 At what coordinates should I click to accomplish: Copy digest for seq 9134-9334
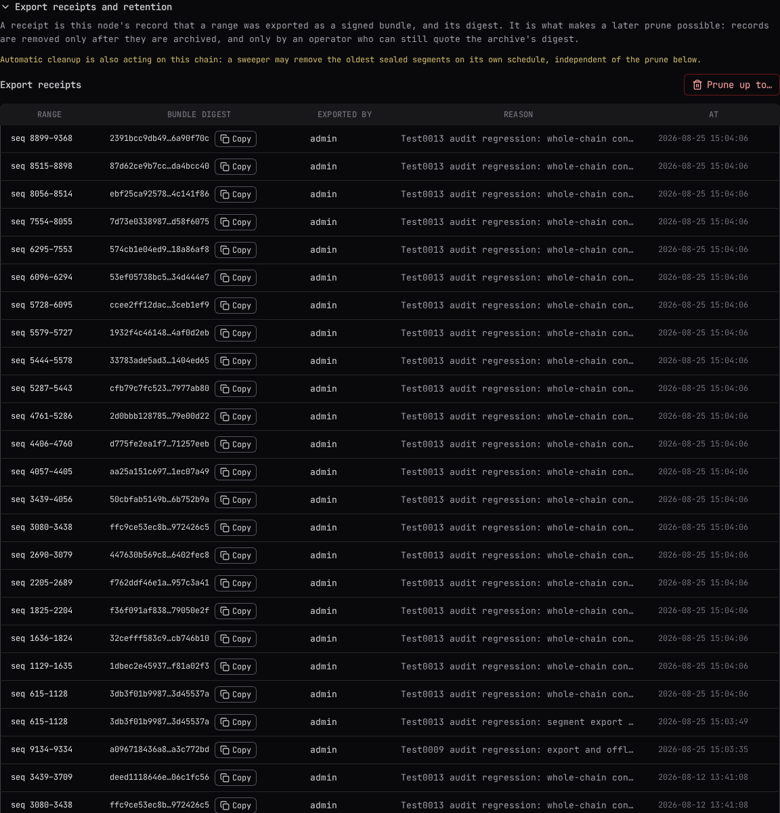click(x=236, y=750)
